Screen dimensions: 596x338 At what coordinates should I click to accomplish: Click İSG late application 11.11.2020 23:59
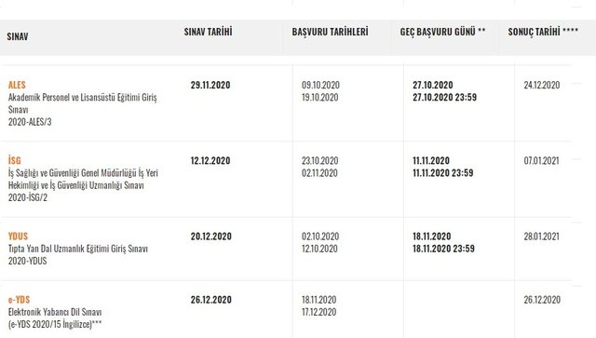[443, 173]
